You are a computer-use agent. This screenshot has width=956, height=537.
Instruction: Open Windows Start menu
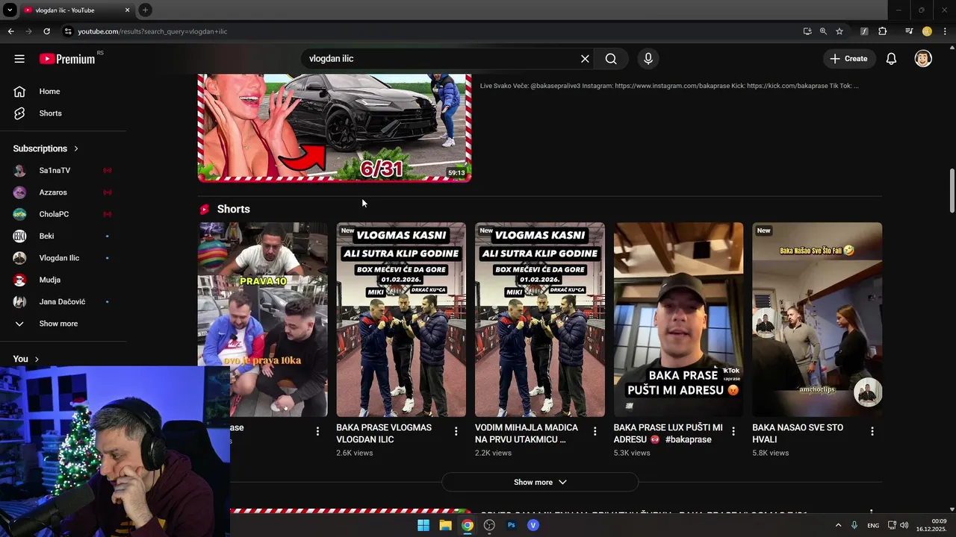click(x=423, y=525)
